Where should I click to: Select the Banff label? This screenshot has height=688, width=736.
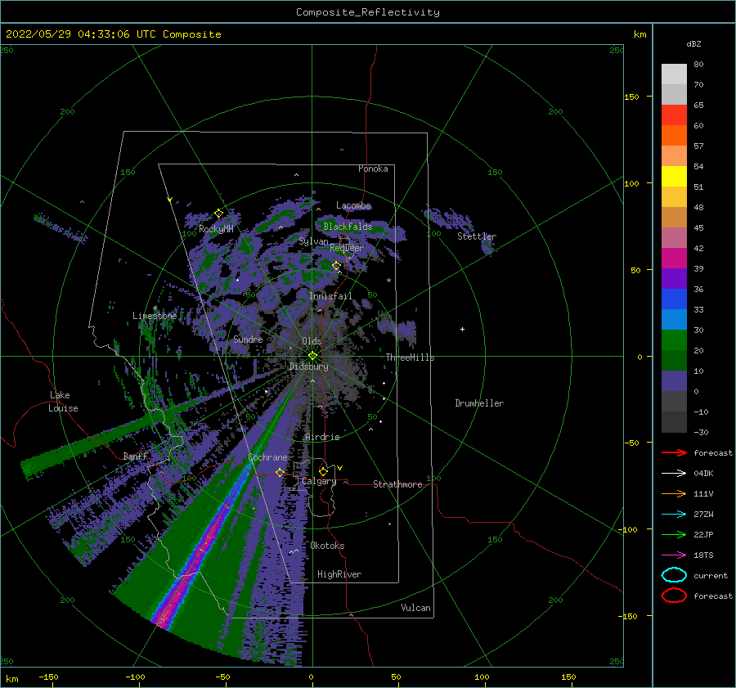[135, 456]
